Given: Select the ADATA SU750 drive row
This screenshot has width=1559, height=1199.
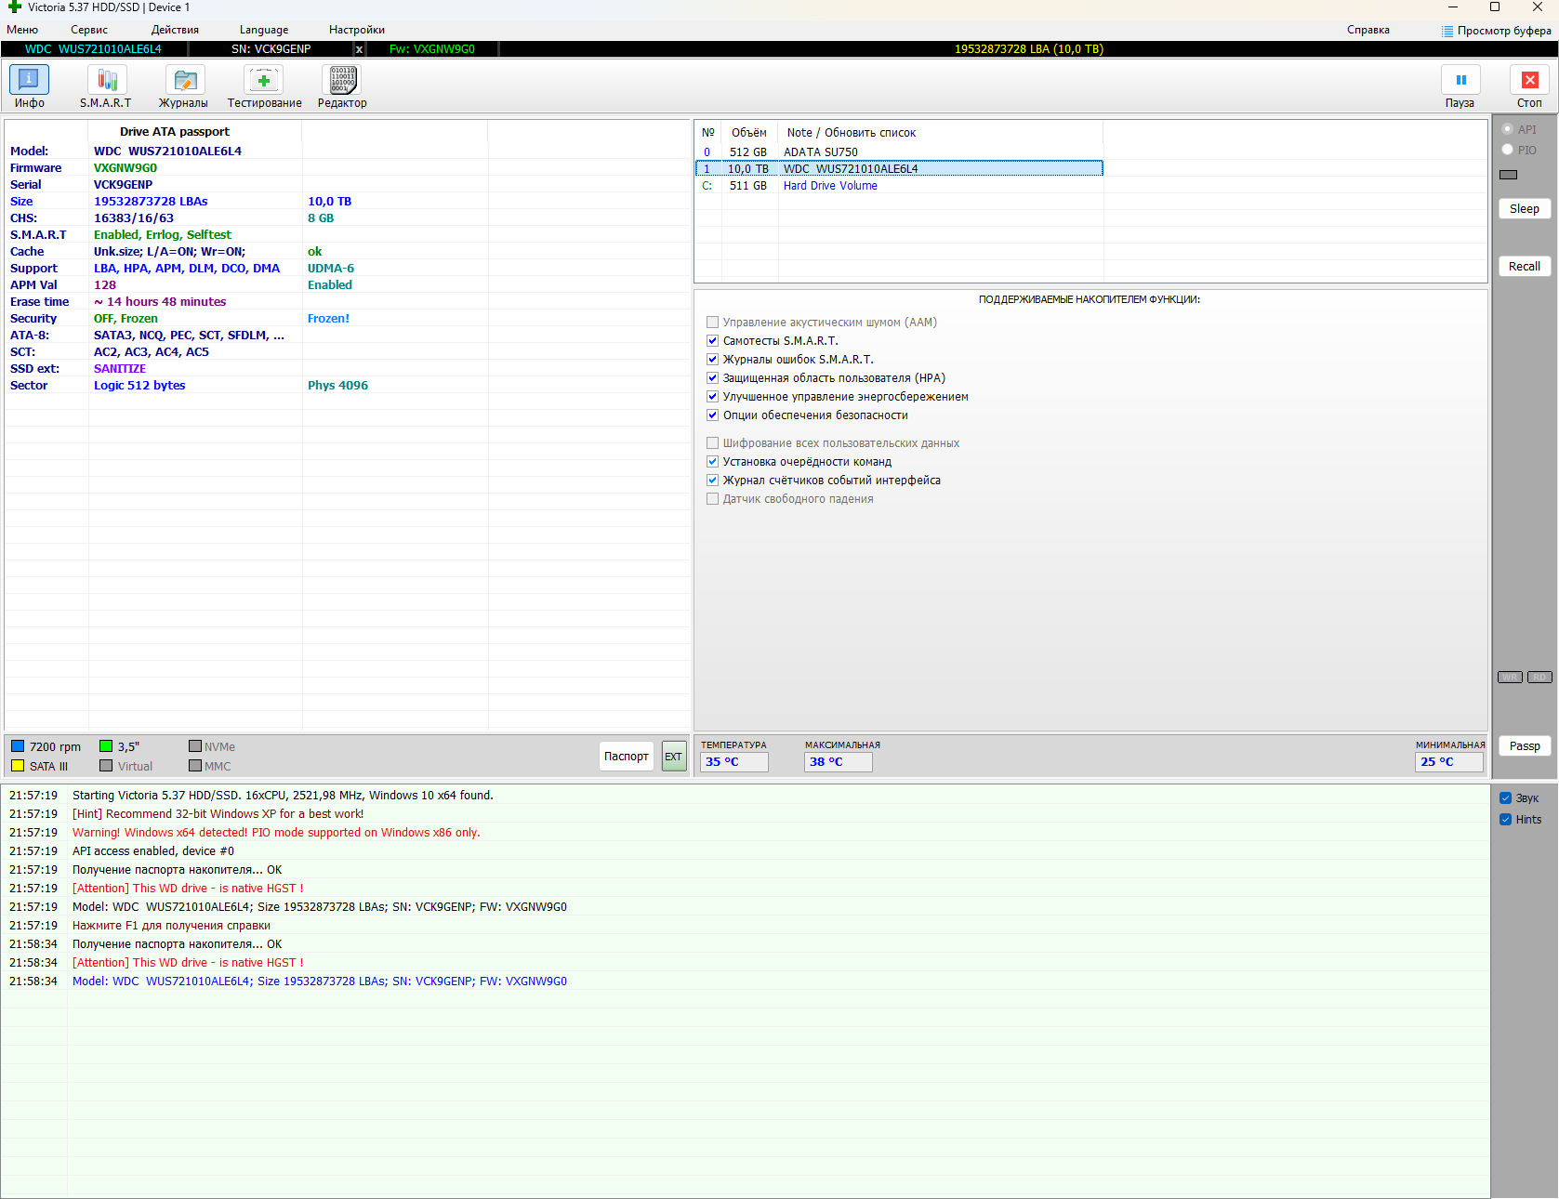Looking at the screenshot, I should [899, 152].
